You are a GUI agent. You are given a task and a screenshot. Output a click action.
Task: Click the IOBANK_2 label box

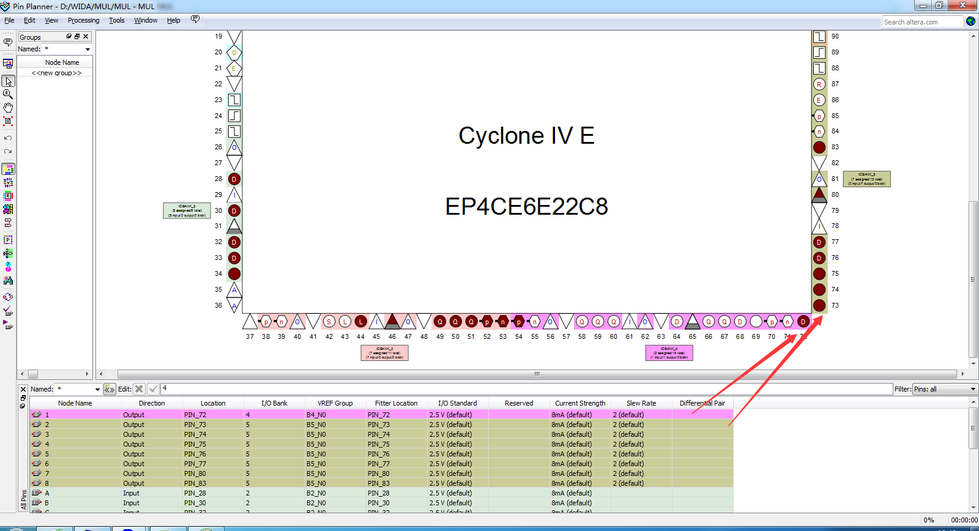tap(187, 210)
